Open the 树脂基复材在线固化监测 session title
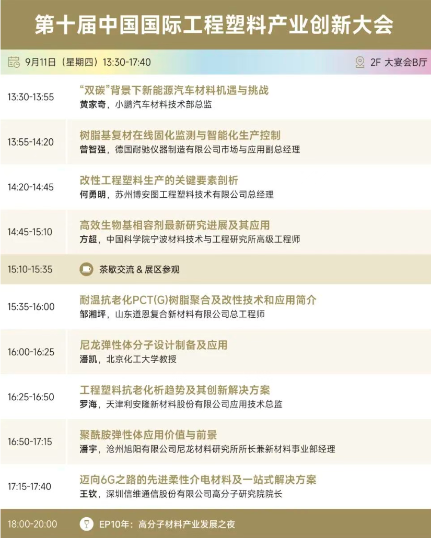The image size is (431, 538). pyautogui.click(x=180, y=135)
